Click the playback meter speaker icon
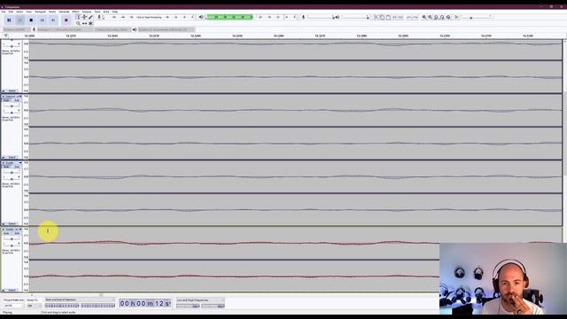This screenshot has width=567, height=319. (x=201, y=17)
